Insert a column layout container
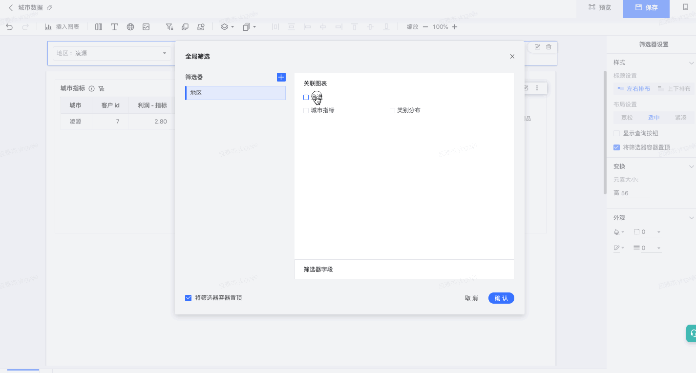Image resolution: width=696 pixels, height=373 pixels. click(99, 27)
